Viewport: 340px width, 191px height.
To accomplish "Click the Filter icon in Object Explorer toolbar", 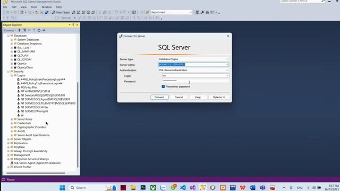I will [x=34, y=30].
